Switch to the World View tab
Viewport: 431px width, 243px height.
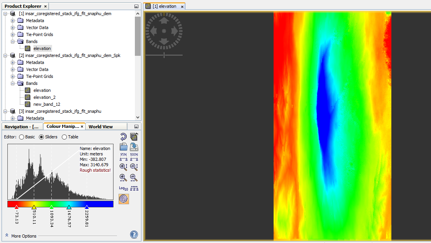click(x=101, y=127)
